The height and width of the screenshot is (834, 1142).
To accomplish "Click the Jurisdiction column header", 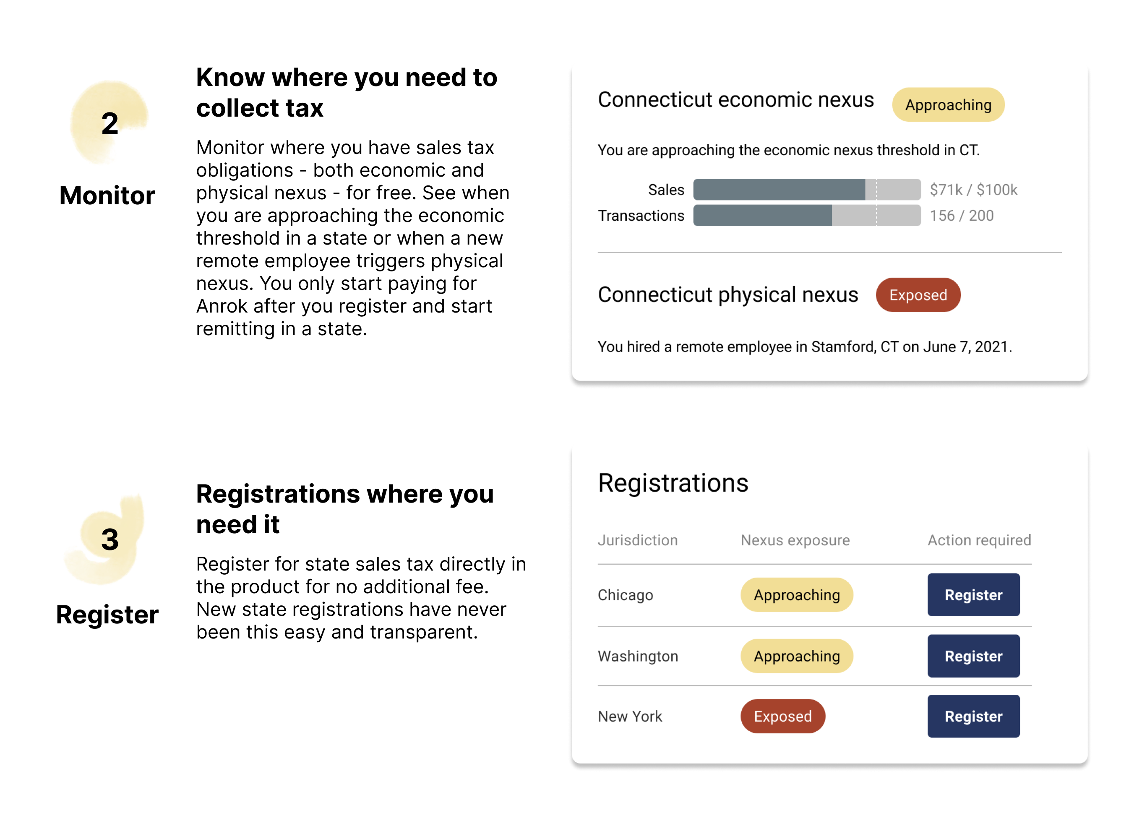I will pos(637,540).
